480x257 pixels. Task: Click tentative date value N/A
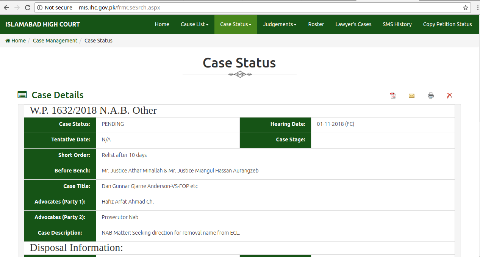pyautogui.click(x=106, y=139)
